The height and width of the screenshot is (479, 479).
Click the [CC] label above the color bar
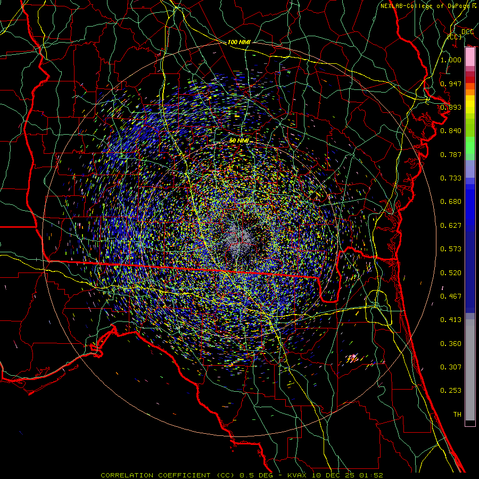[x=455, y=37]
